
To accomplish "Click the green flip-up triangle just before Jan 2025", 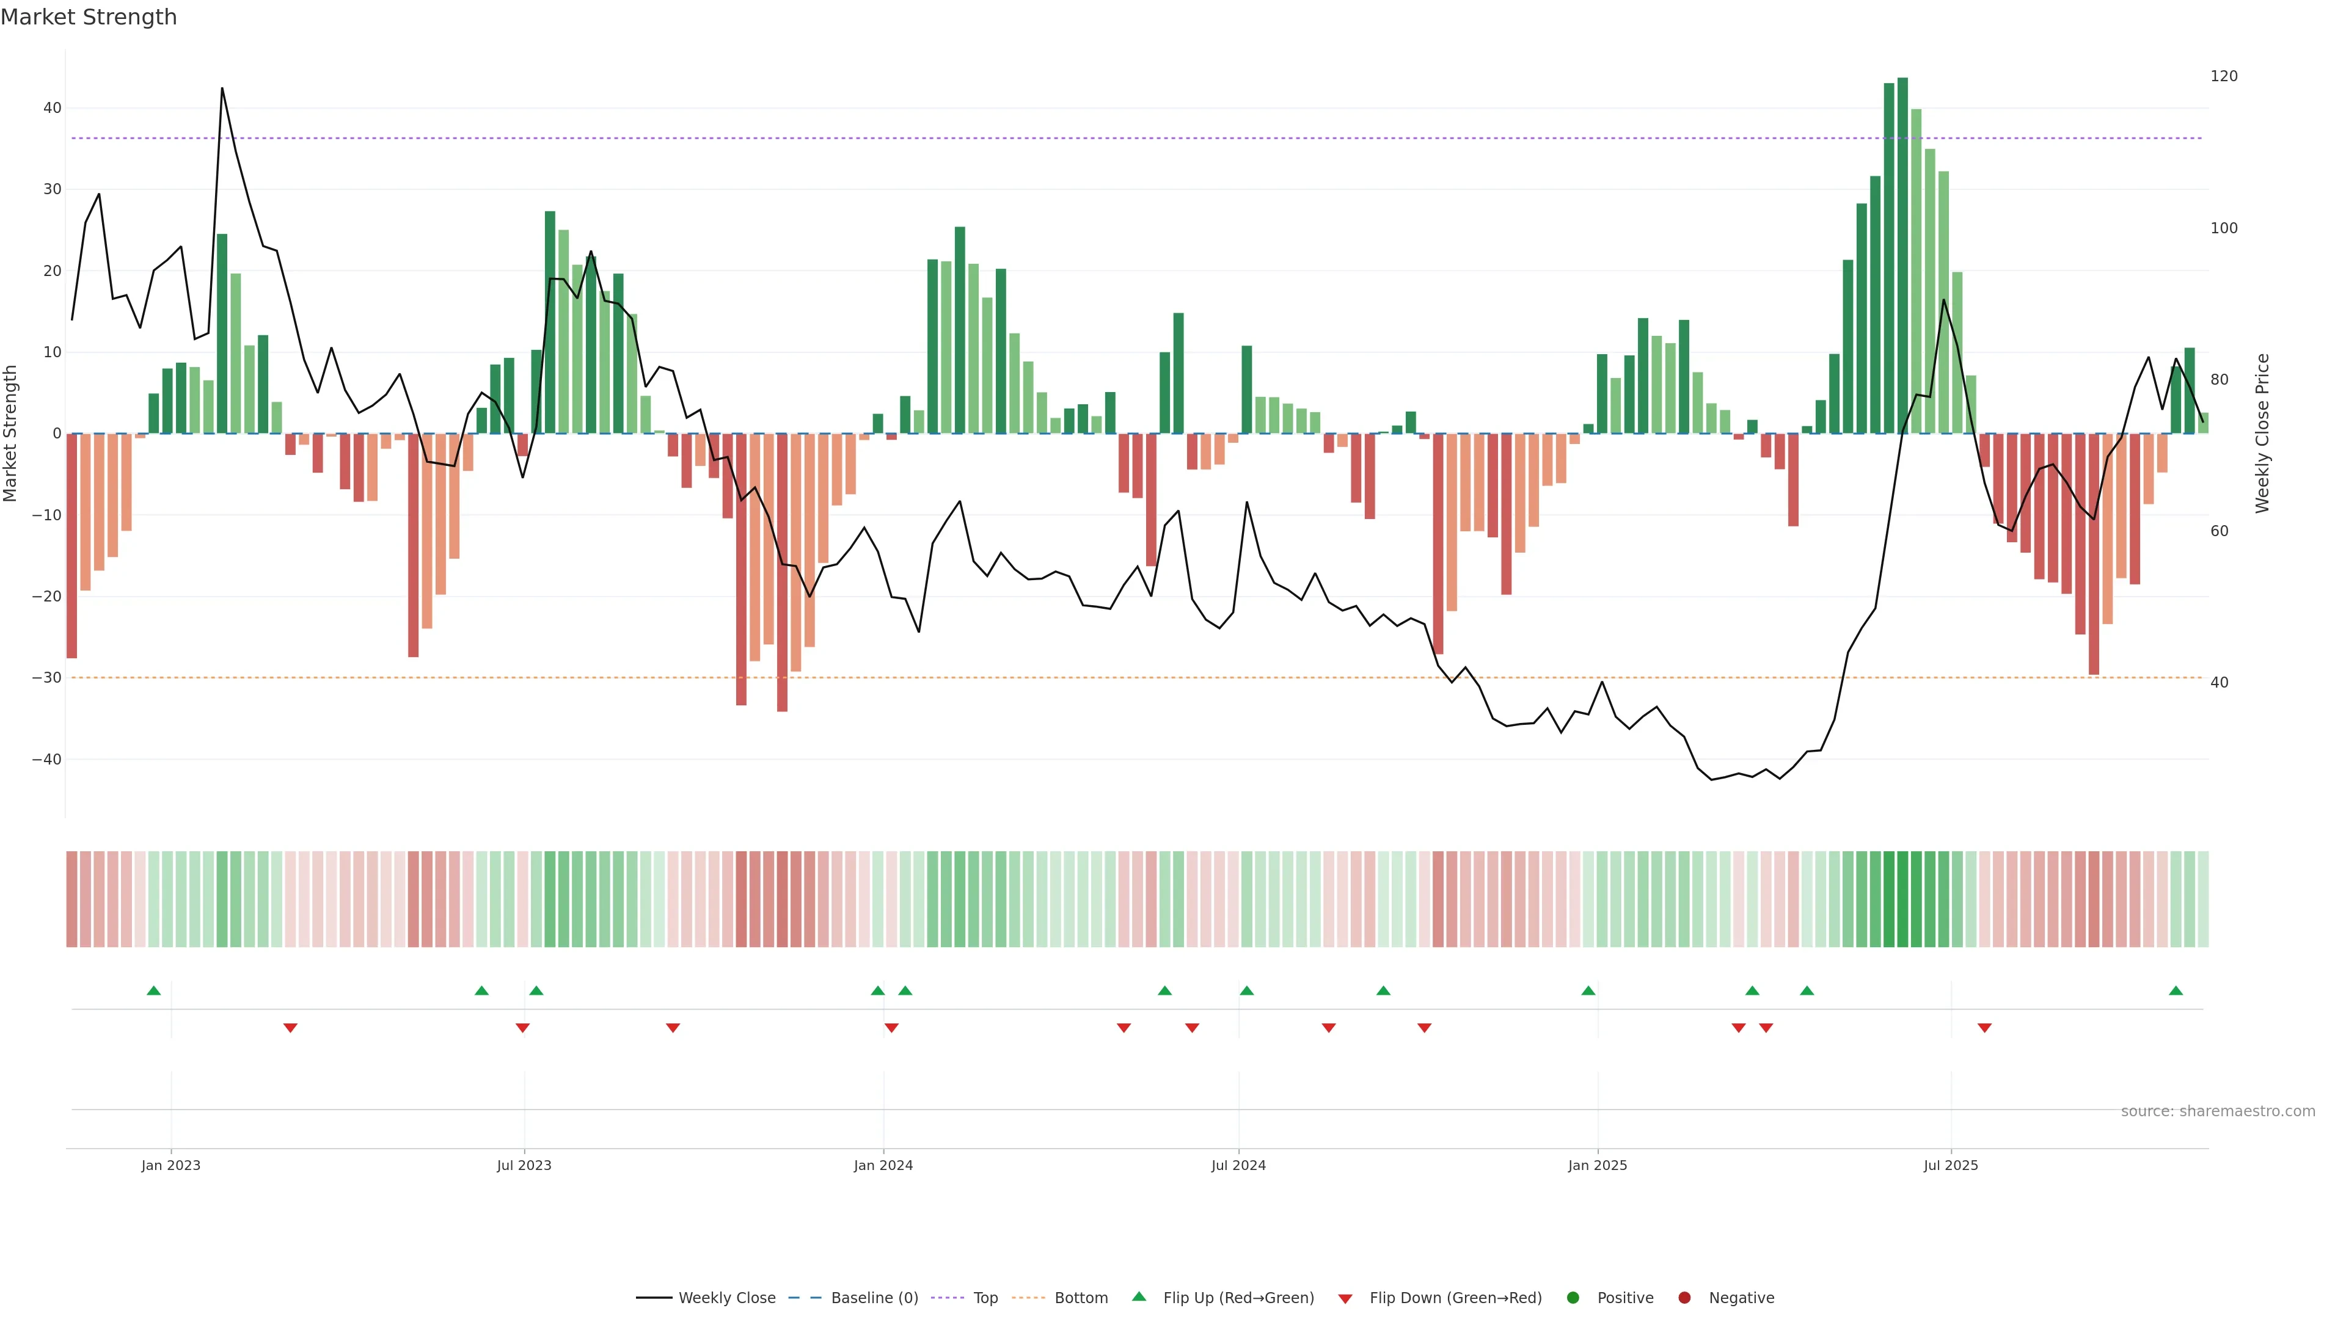I will tap(1588, 990).
